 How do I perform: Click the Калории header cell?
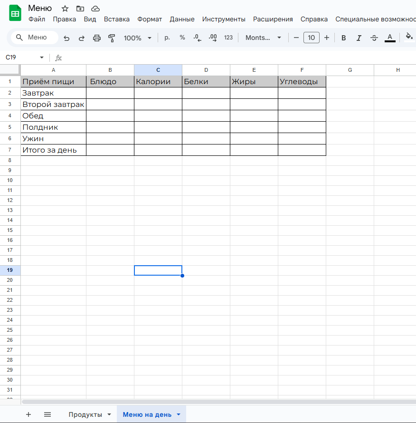coord(158,81)
